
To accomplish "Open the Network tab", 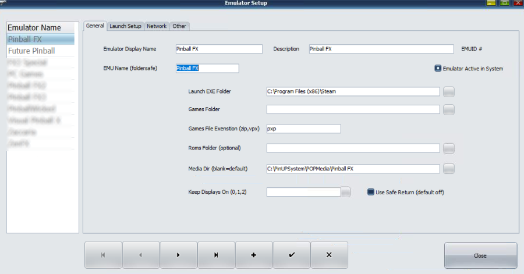I will (157, 26).
